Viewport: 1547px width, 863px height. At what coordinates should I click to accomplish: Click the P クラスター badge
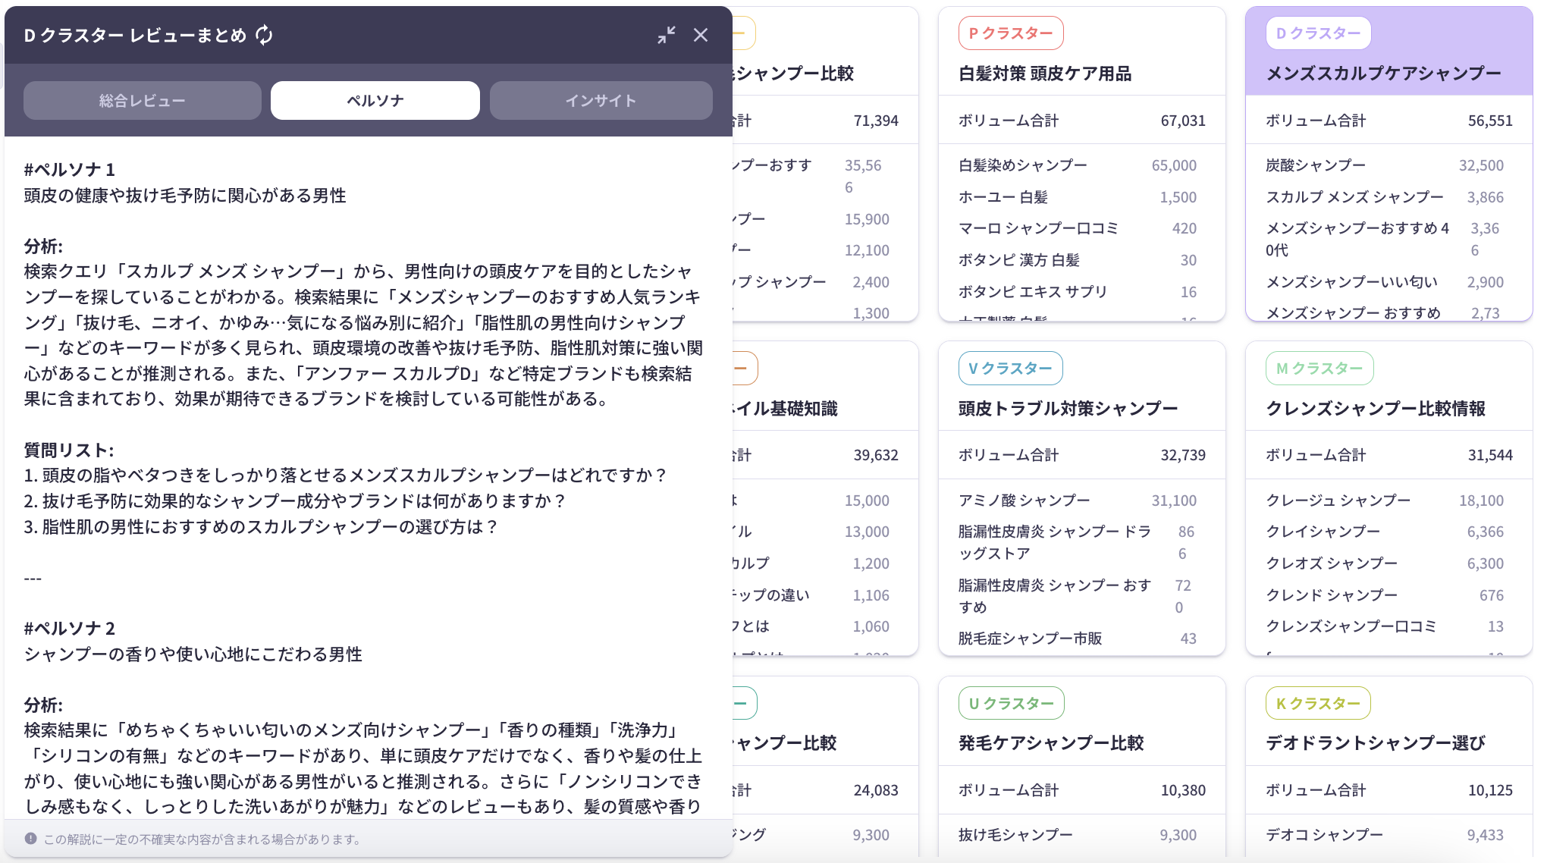click(1010, 33)
